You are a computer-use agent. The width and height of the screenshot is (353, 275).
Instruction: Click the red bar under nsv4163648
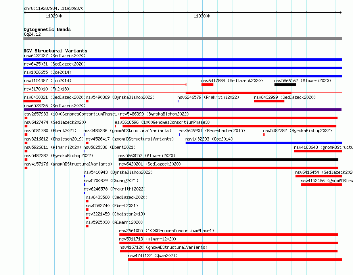click(x=318, y=151)
